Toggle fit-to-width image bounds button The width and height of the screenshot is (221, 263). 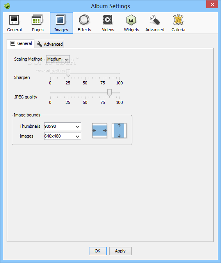point(100,131)
